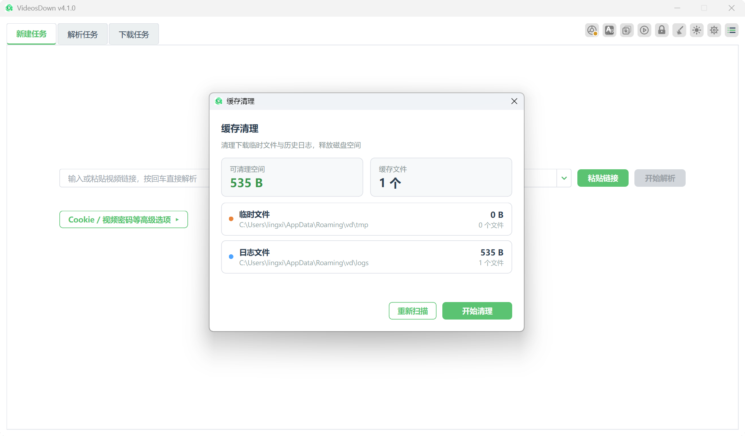
Task: Select the 临时文件 row
Action: [366, 219]
